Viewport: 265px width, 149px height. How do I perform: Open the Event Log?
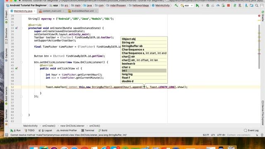(251, 130)
